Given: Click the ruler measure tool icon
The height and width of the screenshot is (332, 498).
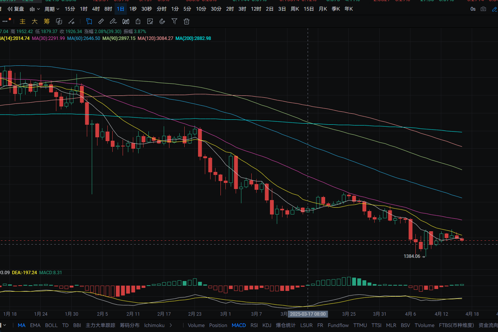Looking at the screenshot, I should (x=101, y=22).
